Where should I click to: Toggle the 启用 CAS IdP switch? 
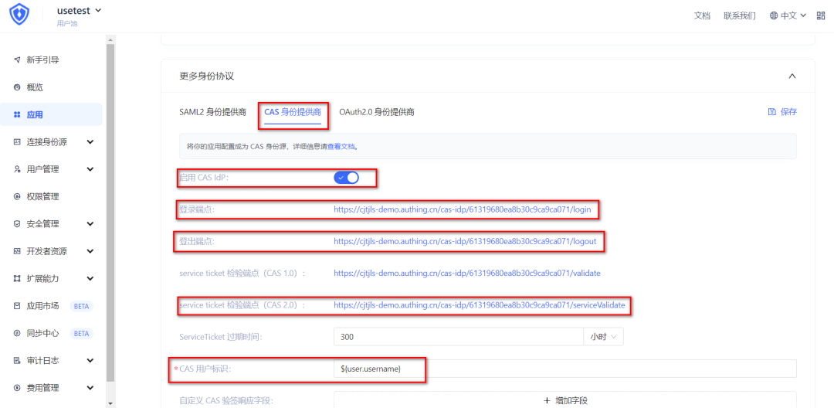coord(346,178)
